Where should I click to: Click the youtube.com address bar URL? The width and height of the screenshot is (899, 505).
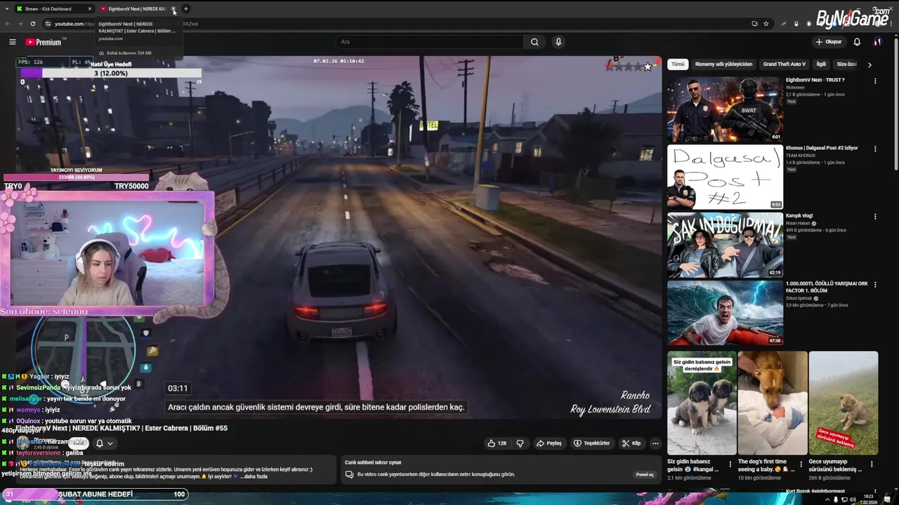point(70,24)
